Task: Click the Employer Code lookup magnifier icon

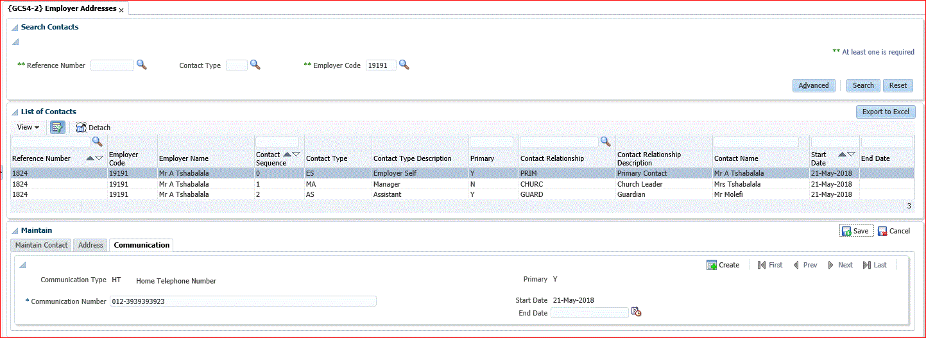Action: (404, 65)
